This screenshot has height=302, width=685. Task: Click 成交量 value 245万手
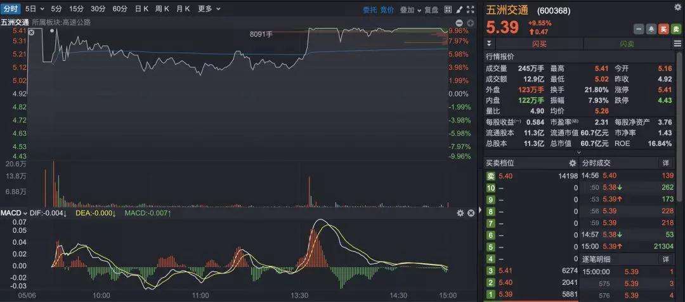click(532, 69)
